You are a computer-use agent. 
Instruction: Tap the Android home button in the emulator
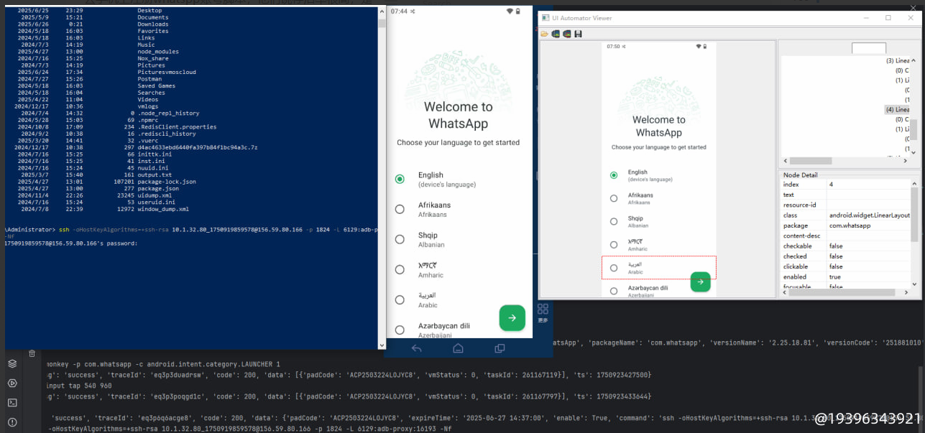pos(458,348)
